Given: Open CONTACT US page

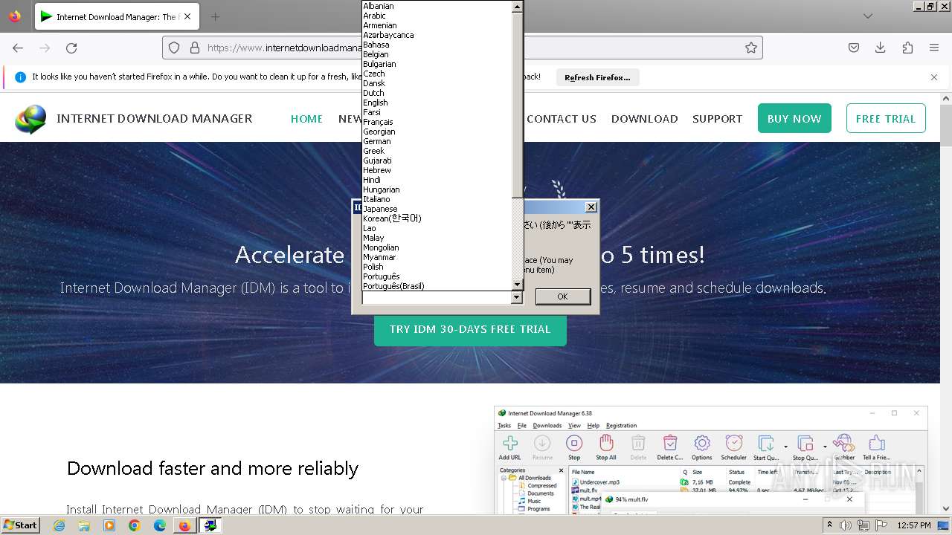Looking at the screenshot, I should pyautogui.click(x=562, y=118).
